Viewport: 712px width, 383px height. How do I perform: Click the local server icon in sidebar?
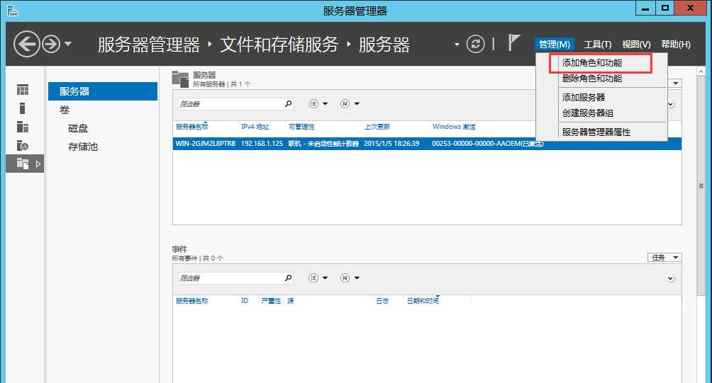tap(22, 108)
